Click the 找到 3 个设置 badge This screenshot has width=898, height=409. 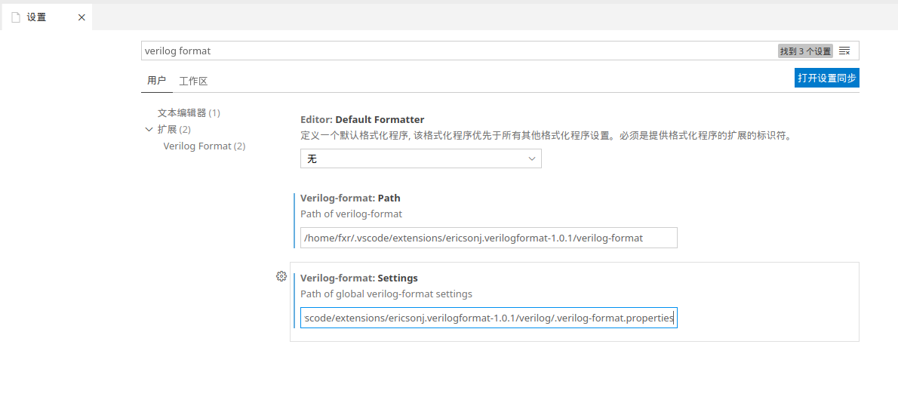(x=805, y=51)
